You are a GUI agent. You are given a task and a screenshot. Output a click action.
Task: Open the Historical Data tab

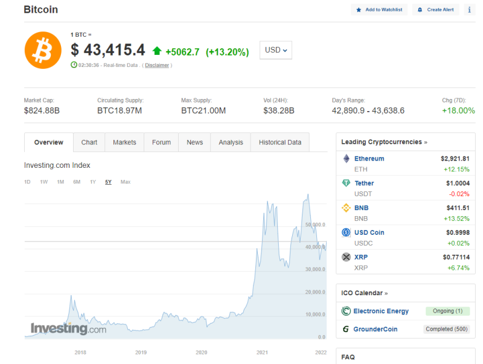click(280, 142)
